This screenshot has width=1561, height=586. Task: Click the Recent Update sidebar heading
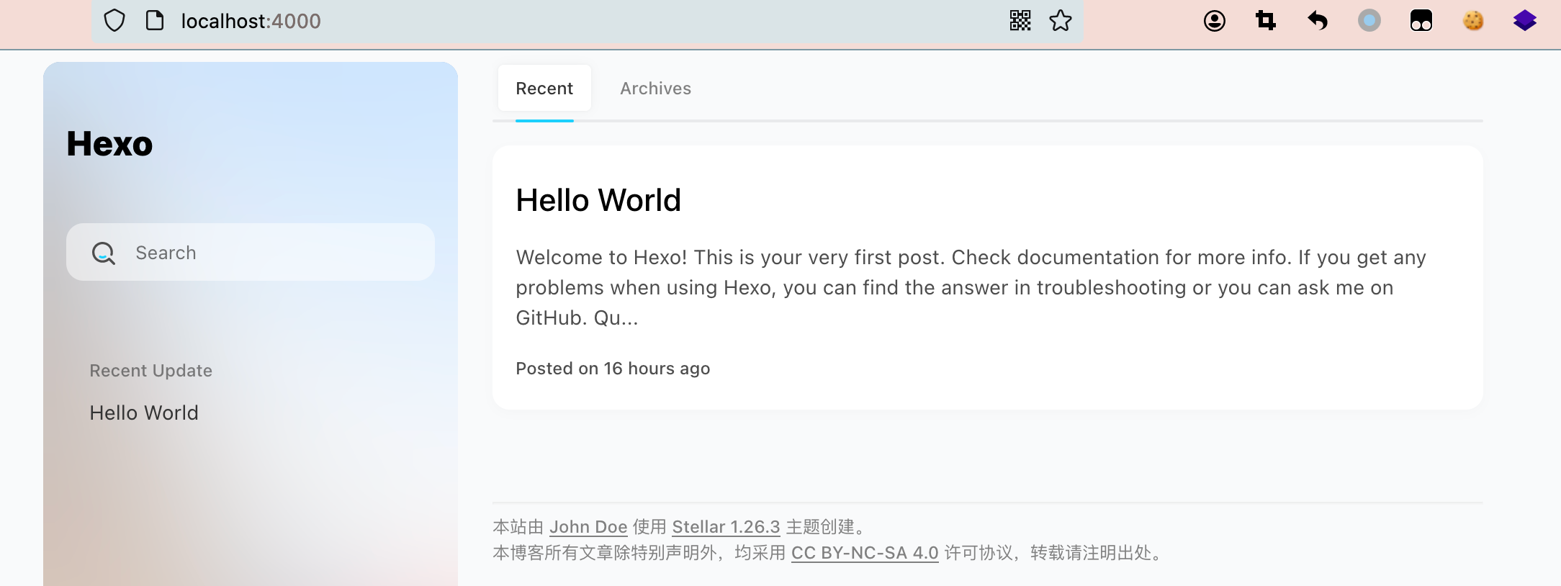click(x=150, y=371)
